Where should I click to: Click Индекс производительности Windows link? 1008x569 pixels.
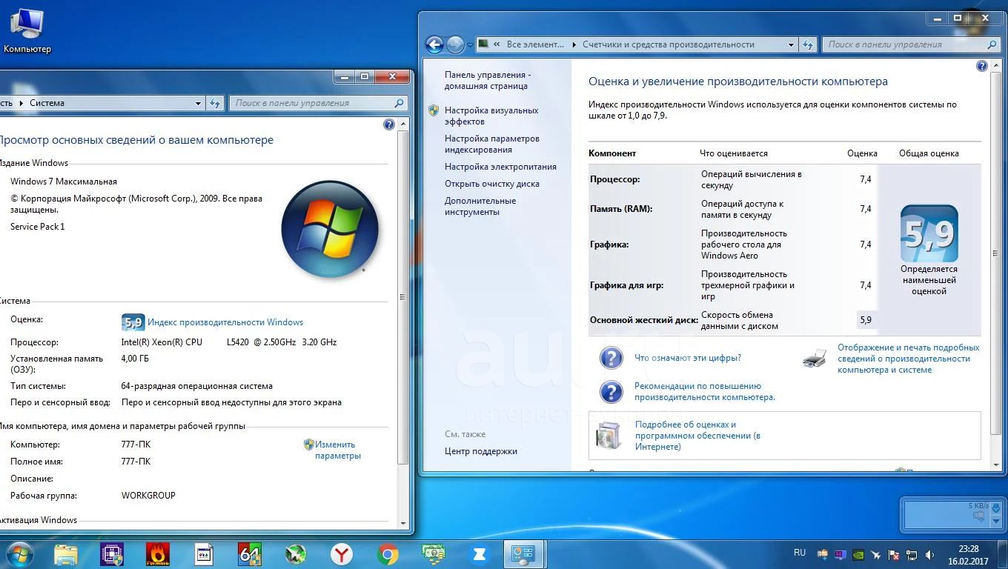225,322
